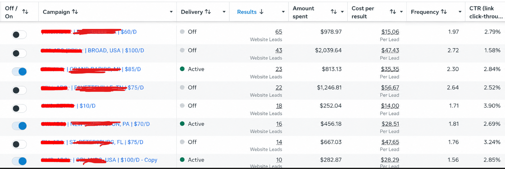Turn off the $85/D campaign switch
This screenshot has width=505, height=169.
click(x=19, y=72)
